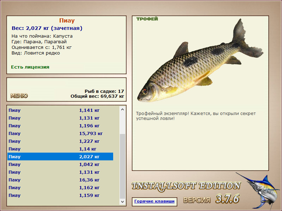Click the ВЕРСИЯ 3.7.6 label
282x211 pixels.
coord(211,199)
